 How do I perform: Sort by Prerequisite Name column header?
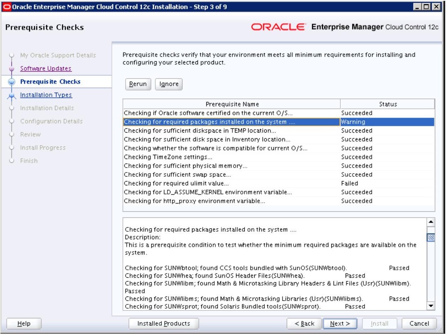[x=232, y=104]
